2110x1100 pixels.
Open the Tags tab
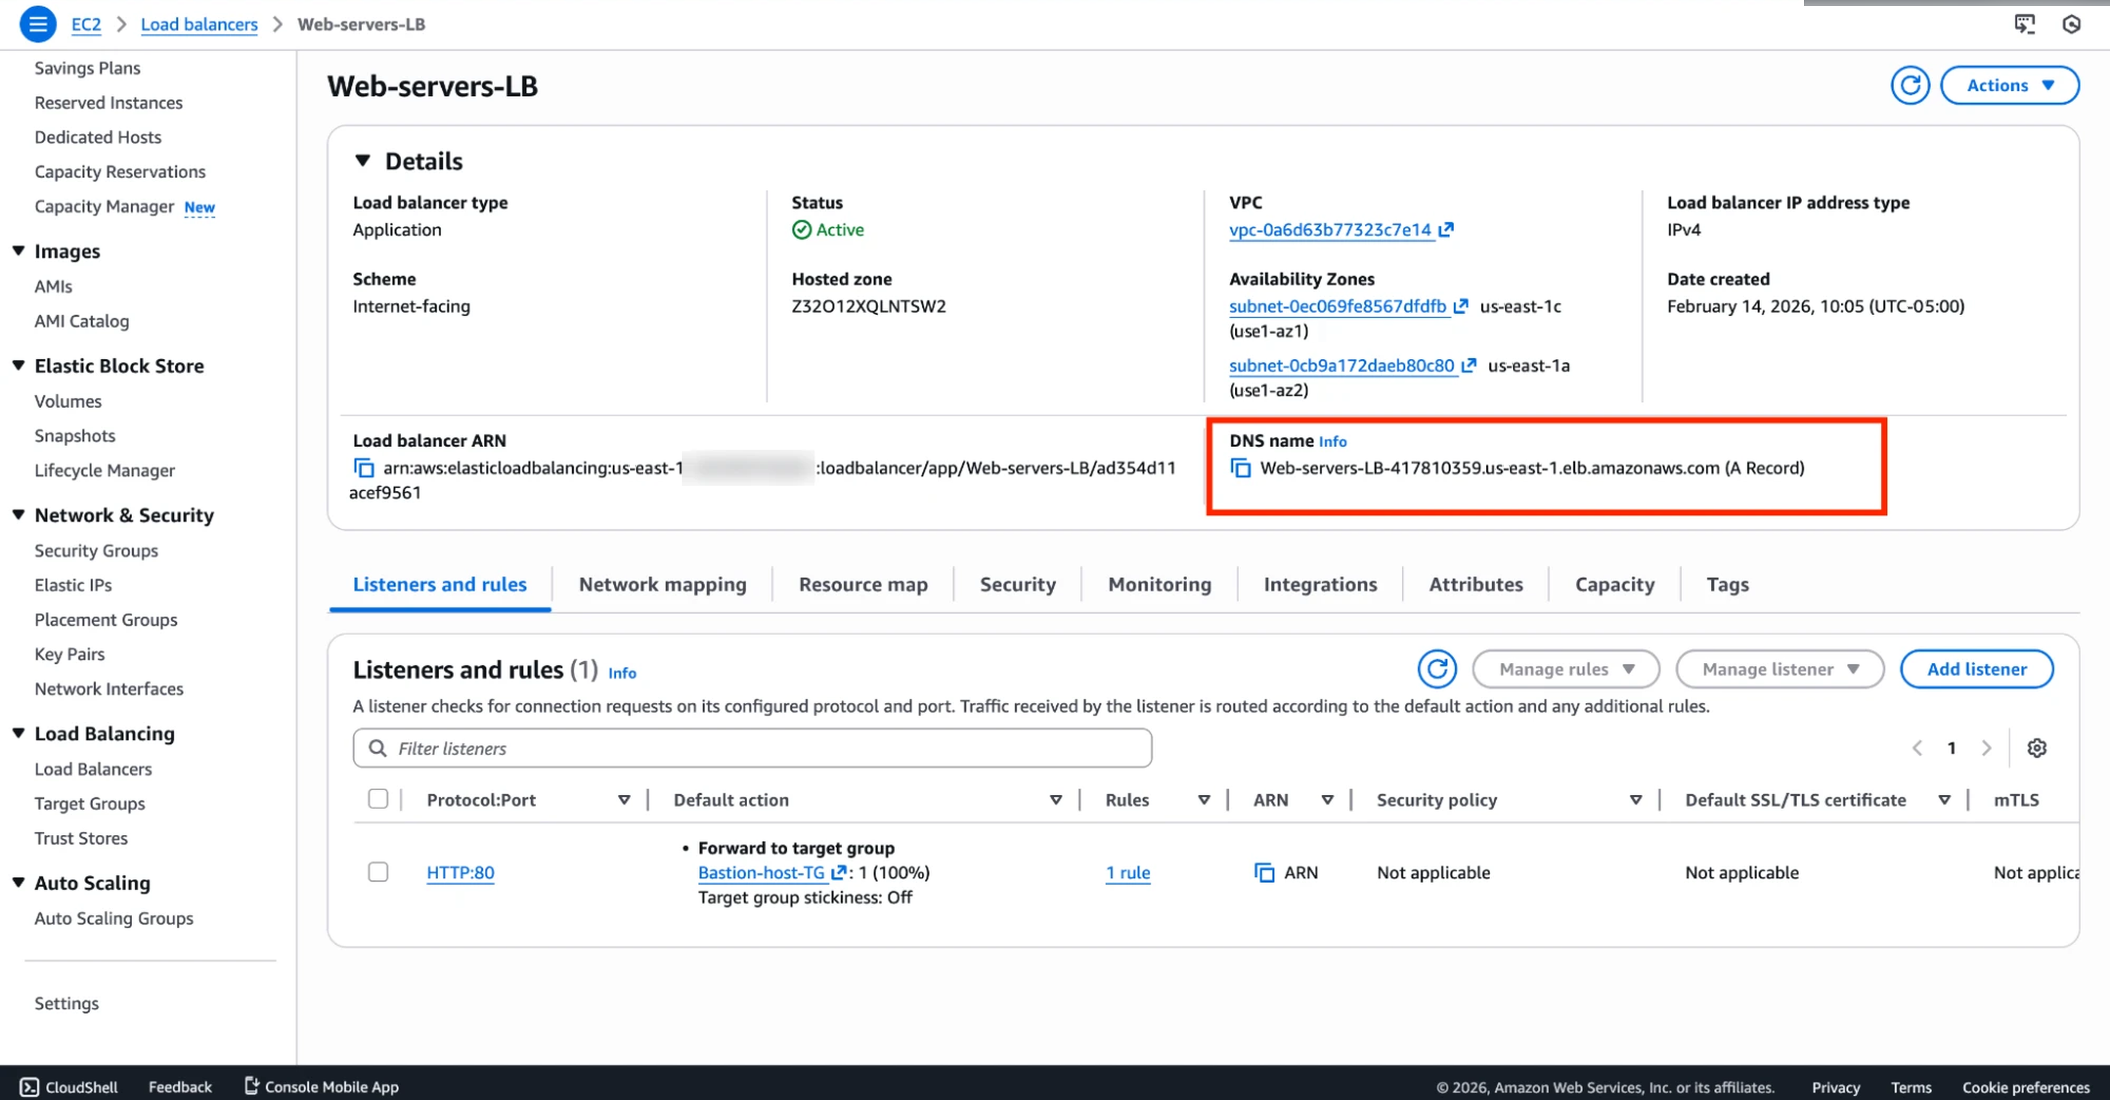pos(1727,585)
